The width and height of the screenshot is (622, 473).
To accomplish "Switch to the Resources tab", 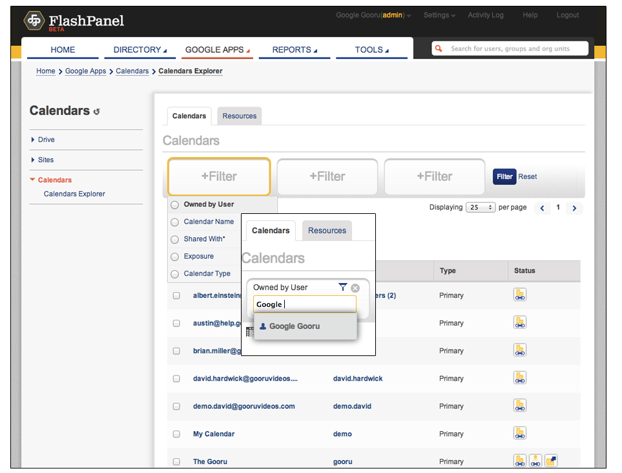I will point(239,116).
